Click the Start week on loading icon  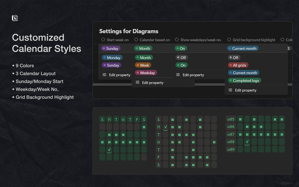click(103, 40)
